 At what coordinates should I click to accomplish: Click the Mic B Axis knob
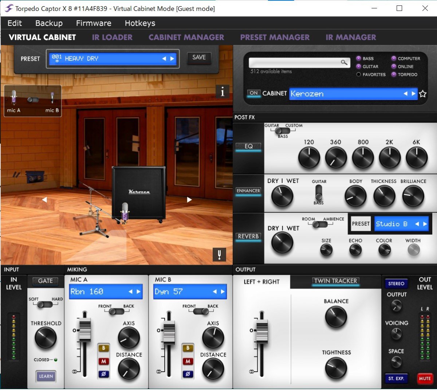click(x=213, y=338)
